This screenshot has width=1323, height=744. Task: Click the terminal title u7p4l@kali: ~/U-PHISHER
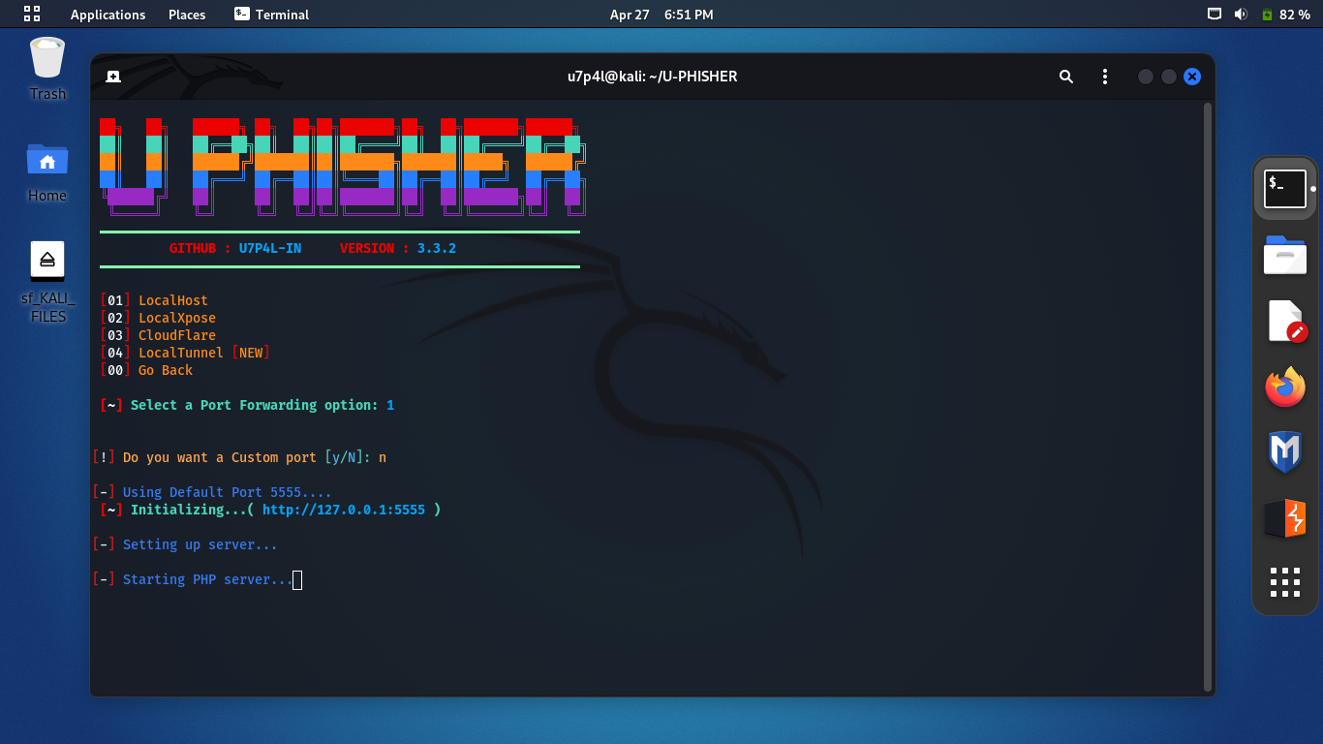click(x=653, y=77)
